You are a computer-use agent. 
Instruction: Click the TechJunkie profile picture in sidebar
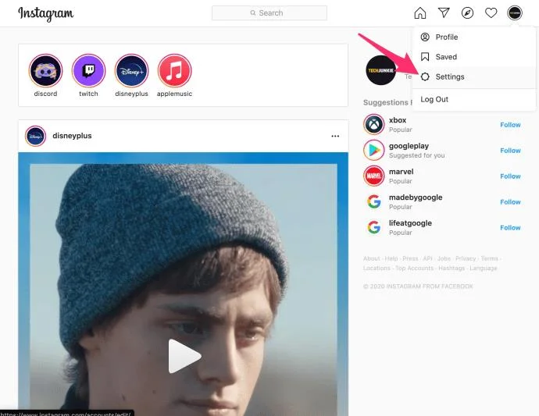[x=381, y=70]
